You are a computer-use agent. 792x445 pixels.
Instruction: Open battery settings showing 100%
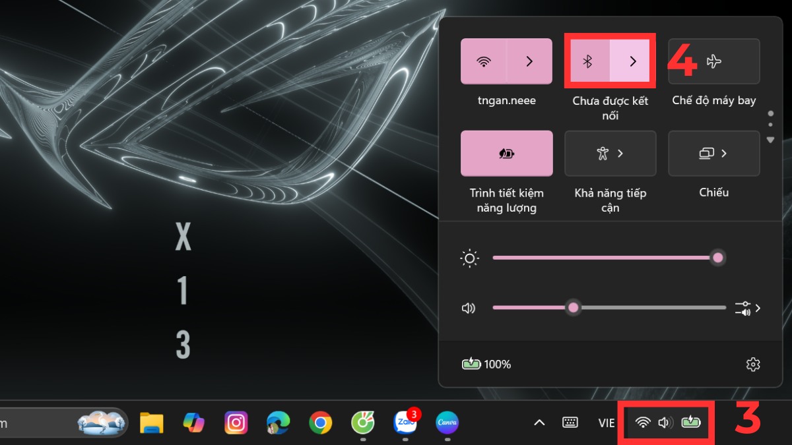[x=486, y=364]
